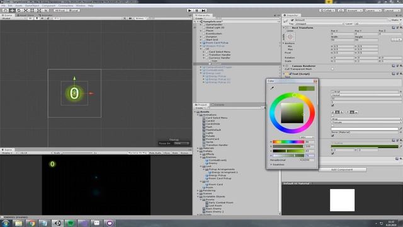Click the Create button in the Hierarchy panel
The image size is (403, 227).
200,18
